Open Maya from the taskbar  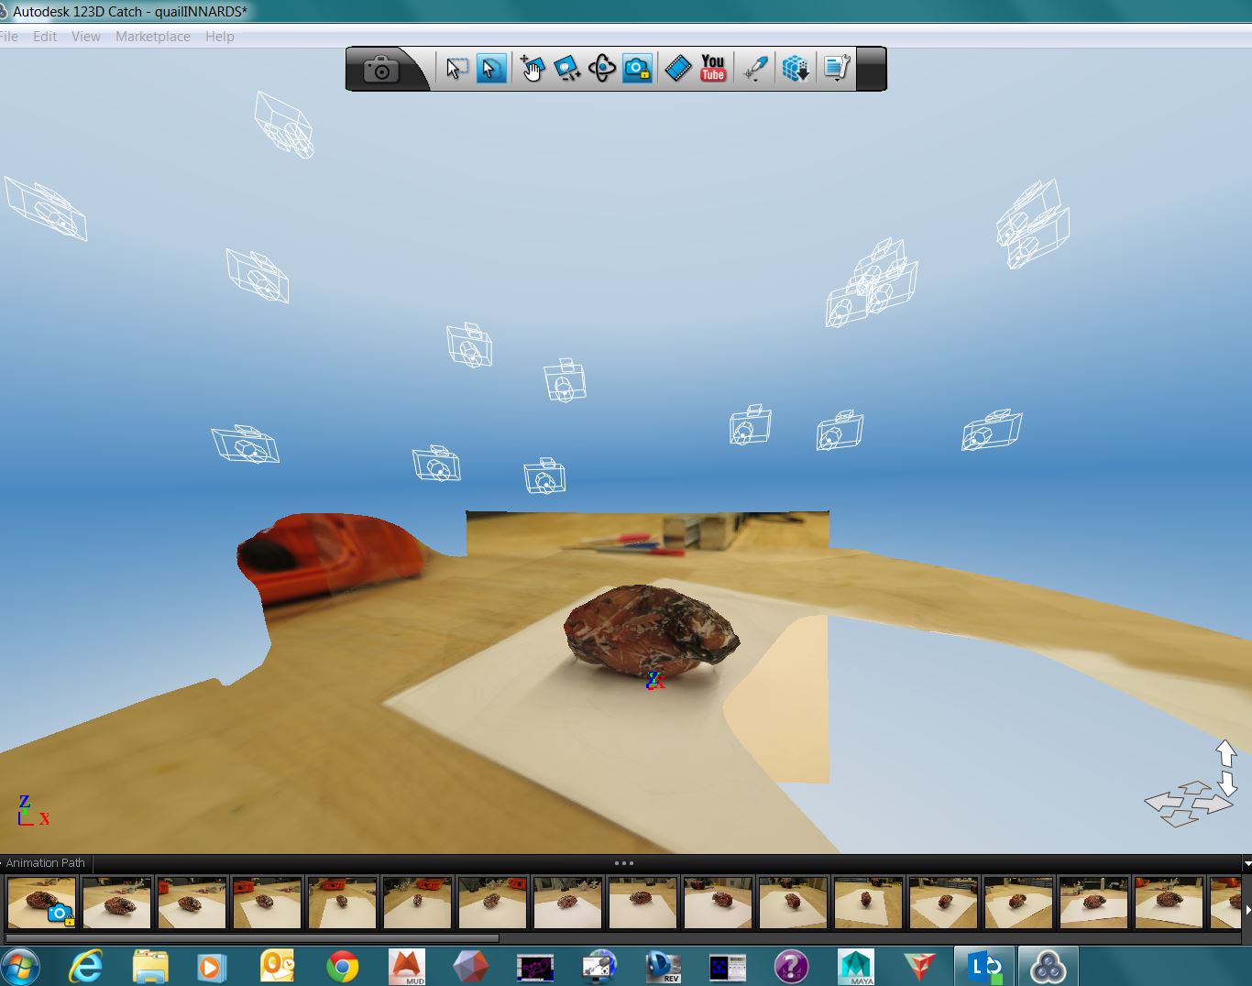pyautogui.click(x=856, y=967)
